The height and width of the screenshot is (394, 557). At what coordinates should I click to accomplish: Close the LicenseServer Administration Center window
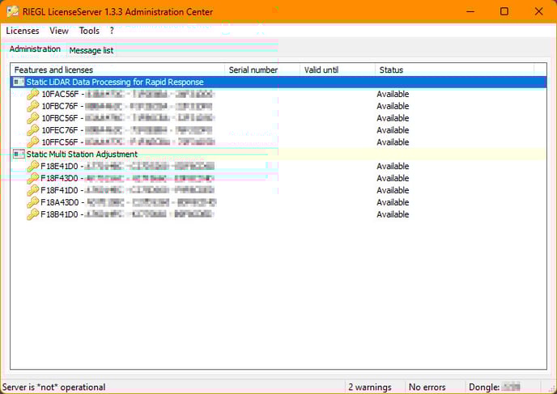click(x=538, y=11)
